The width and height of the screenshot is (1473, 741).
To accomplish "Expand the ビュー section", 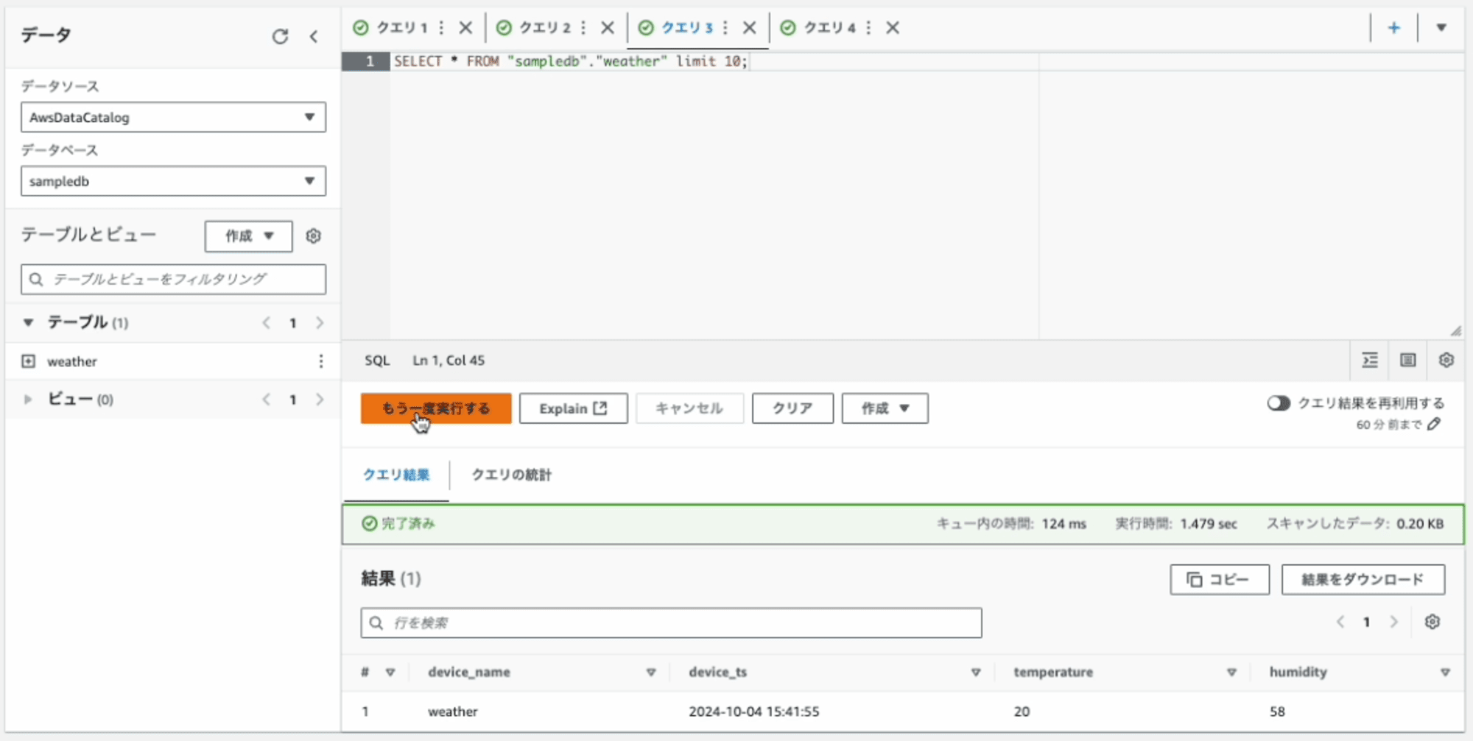I will [x=28, y=400].
